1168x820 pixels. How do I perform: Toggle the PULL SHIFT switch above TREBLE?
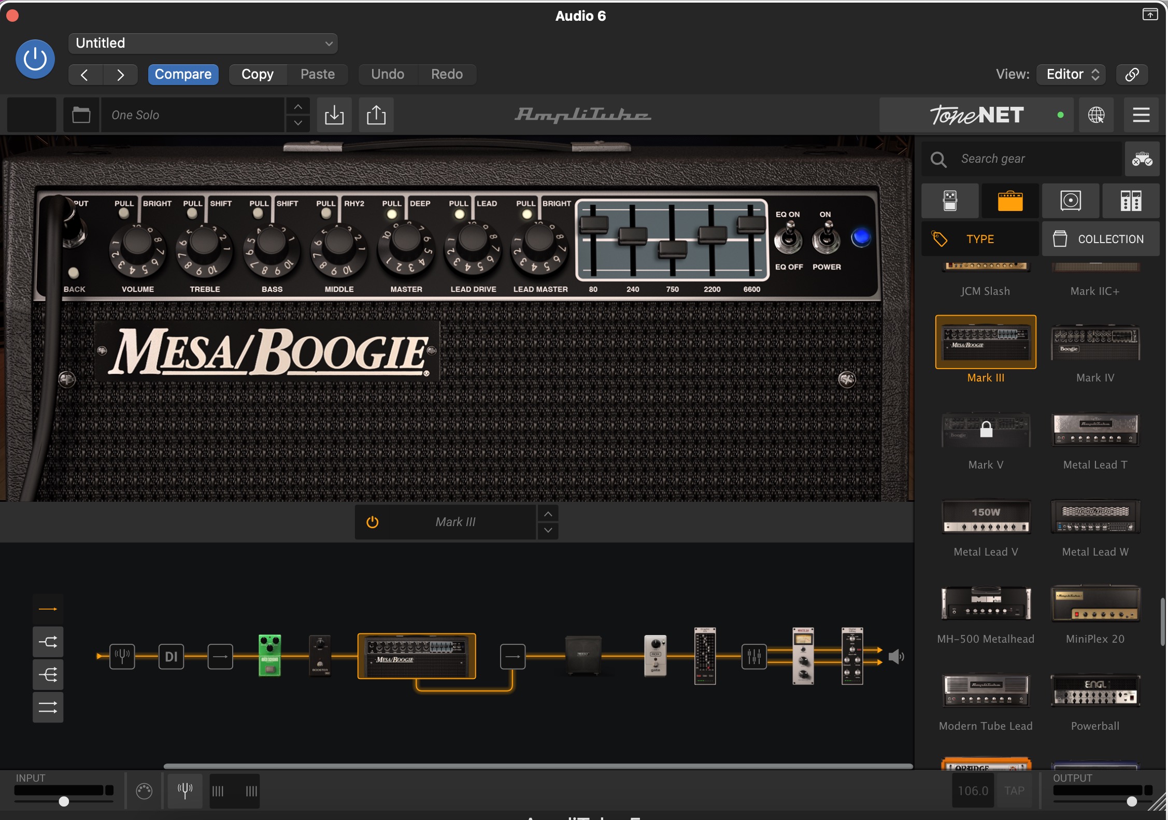(192, 213)
